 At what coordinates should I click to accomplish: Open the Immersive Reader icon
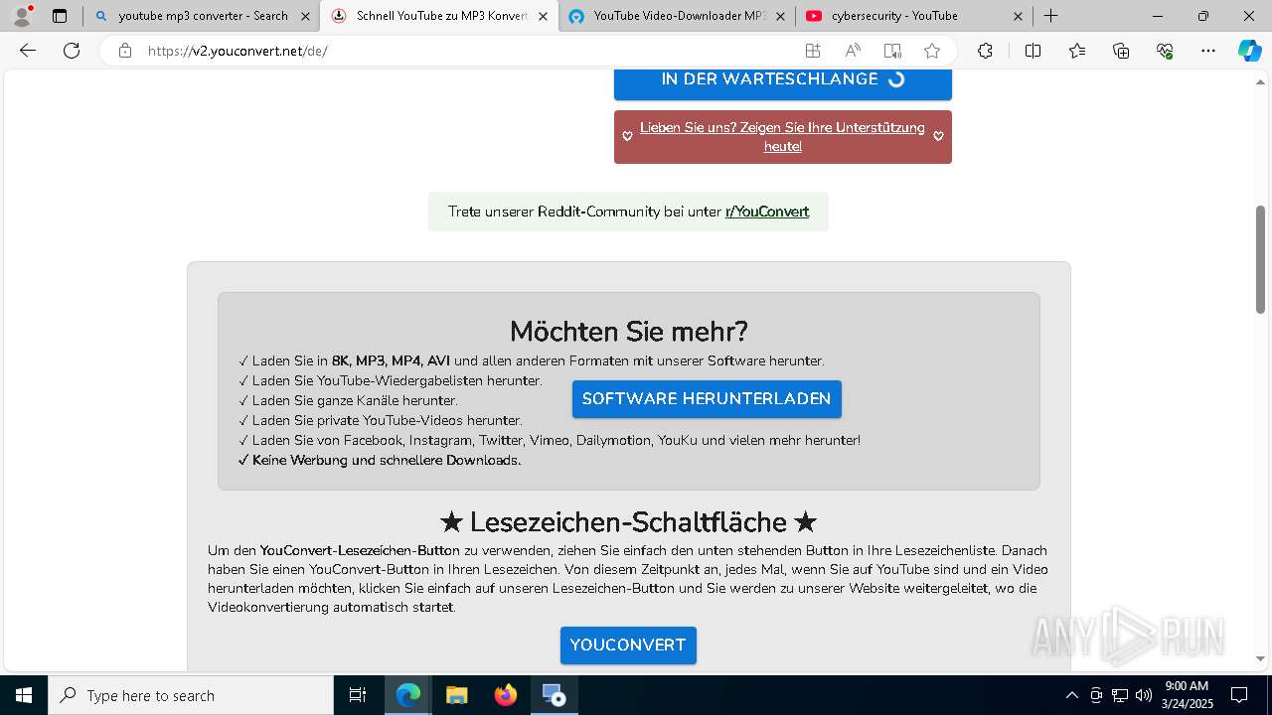pyautogui.click(x=892, y=51)
